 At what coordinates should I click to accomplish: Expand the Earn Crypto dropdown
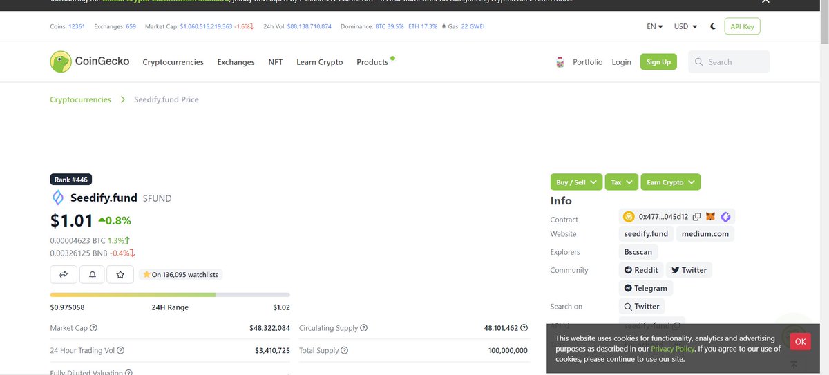pos(670,182)
